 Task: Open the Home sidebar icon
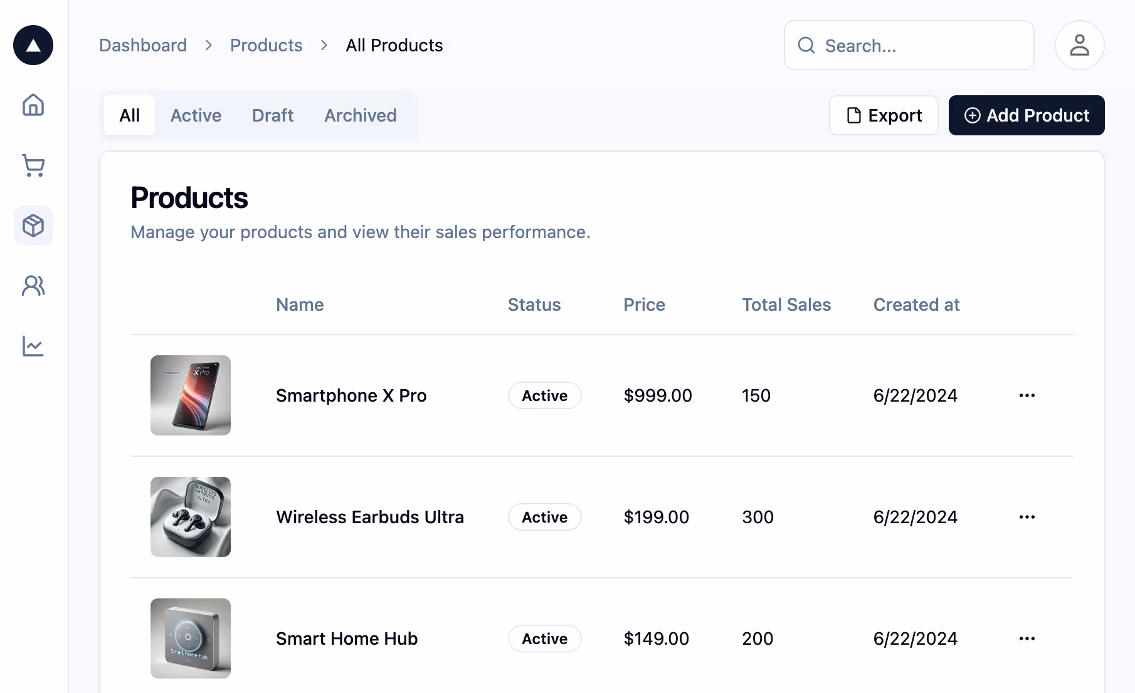(x=33, y=105)
